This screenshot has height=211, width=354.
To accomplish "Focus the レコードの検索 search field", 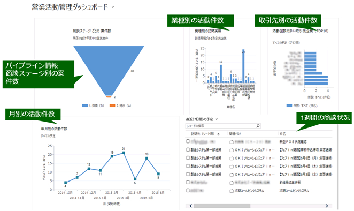I will point(221,126).
